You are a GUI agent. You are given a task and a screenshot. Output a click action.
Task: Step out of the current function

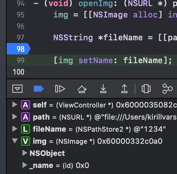[x=124, y=89]
